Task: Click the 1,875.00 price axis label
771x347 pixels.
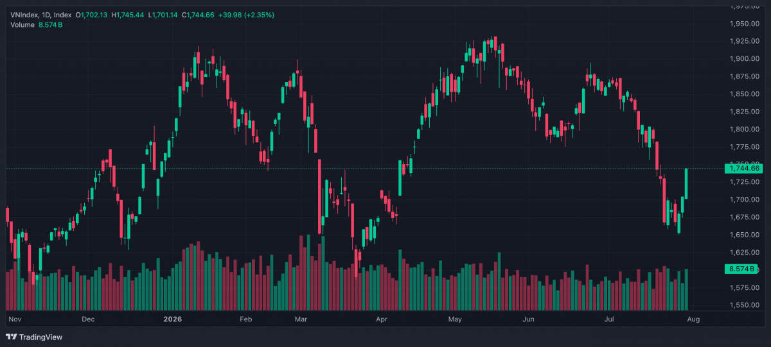Action: coord(746,76)
